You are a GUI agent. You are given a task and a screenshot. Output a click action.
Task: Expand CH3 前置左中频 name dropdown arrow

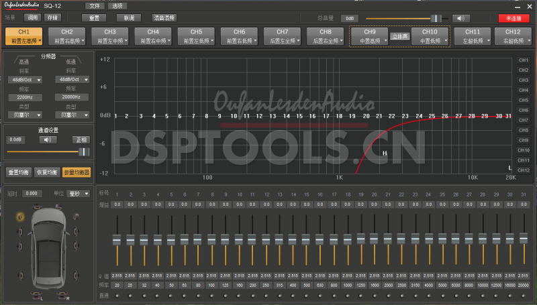126,41
